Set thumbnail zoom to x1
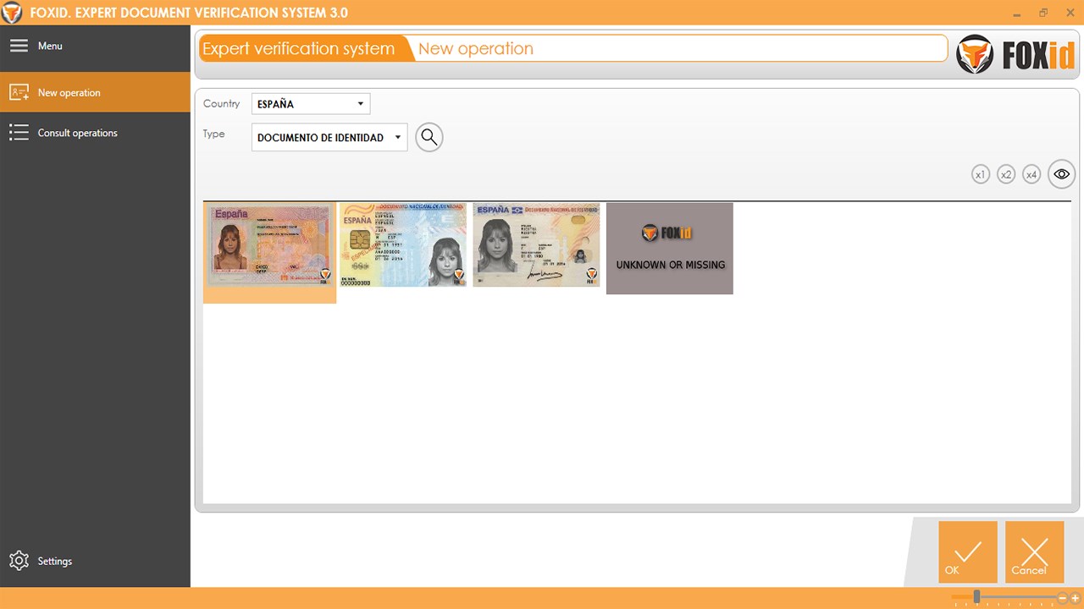1084x609 pixels. (981, 175)
